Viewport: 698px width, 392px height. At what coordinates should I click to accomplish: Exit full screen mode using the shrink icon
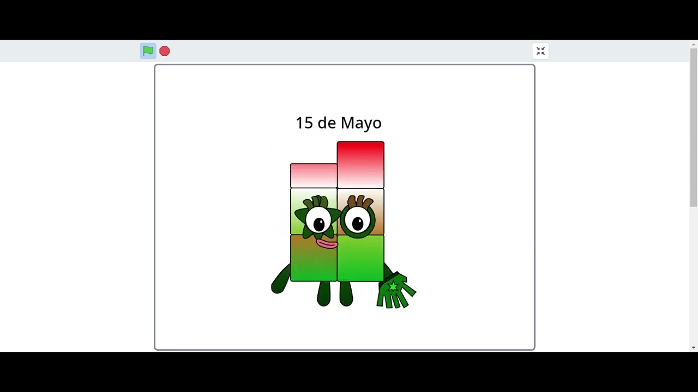tap(540, 51)
